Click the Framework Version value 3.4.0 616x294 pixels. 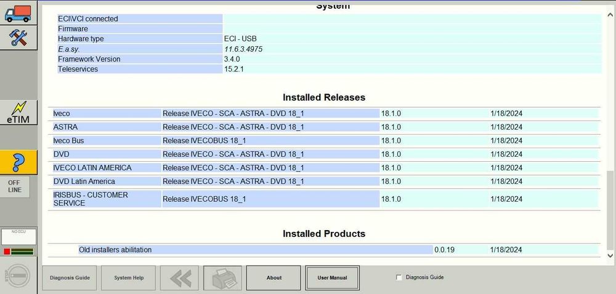(x=232, y=59)
